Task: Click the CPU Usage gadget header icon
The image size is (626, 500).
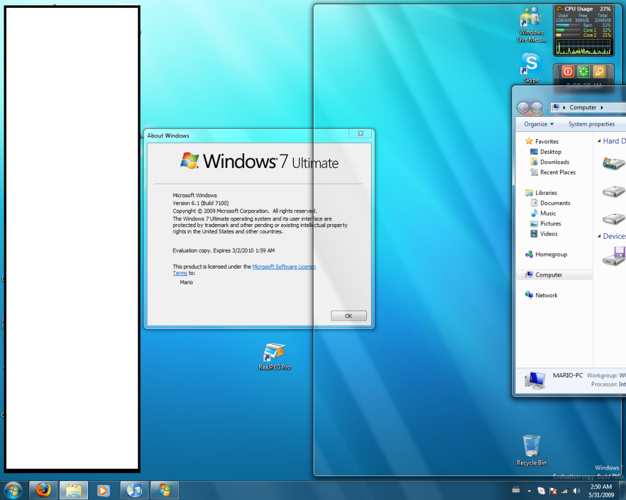Action: 560,9
